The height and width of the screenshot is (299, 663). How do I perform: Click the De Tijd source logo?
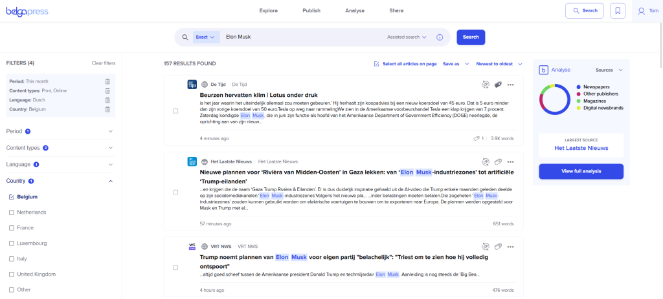coord(192,85)
